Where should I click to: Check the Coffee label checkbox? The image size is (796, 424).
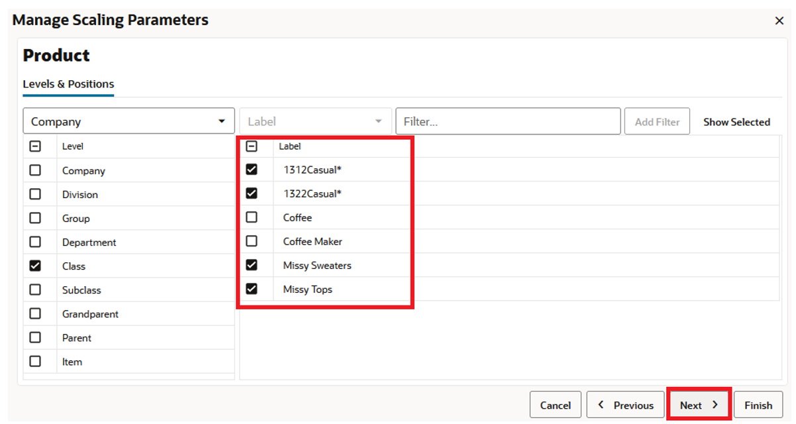tap(252, 217)
